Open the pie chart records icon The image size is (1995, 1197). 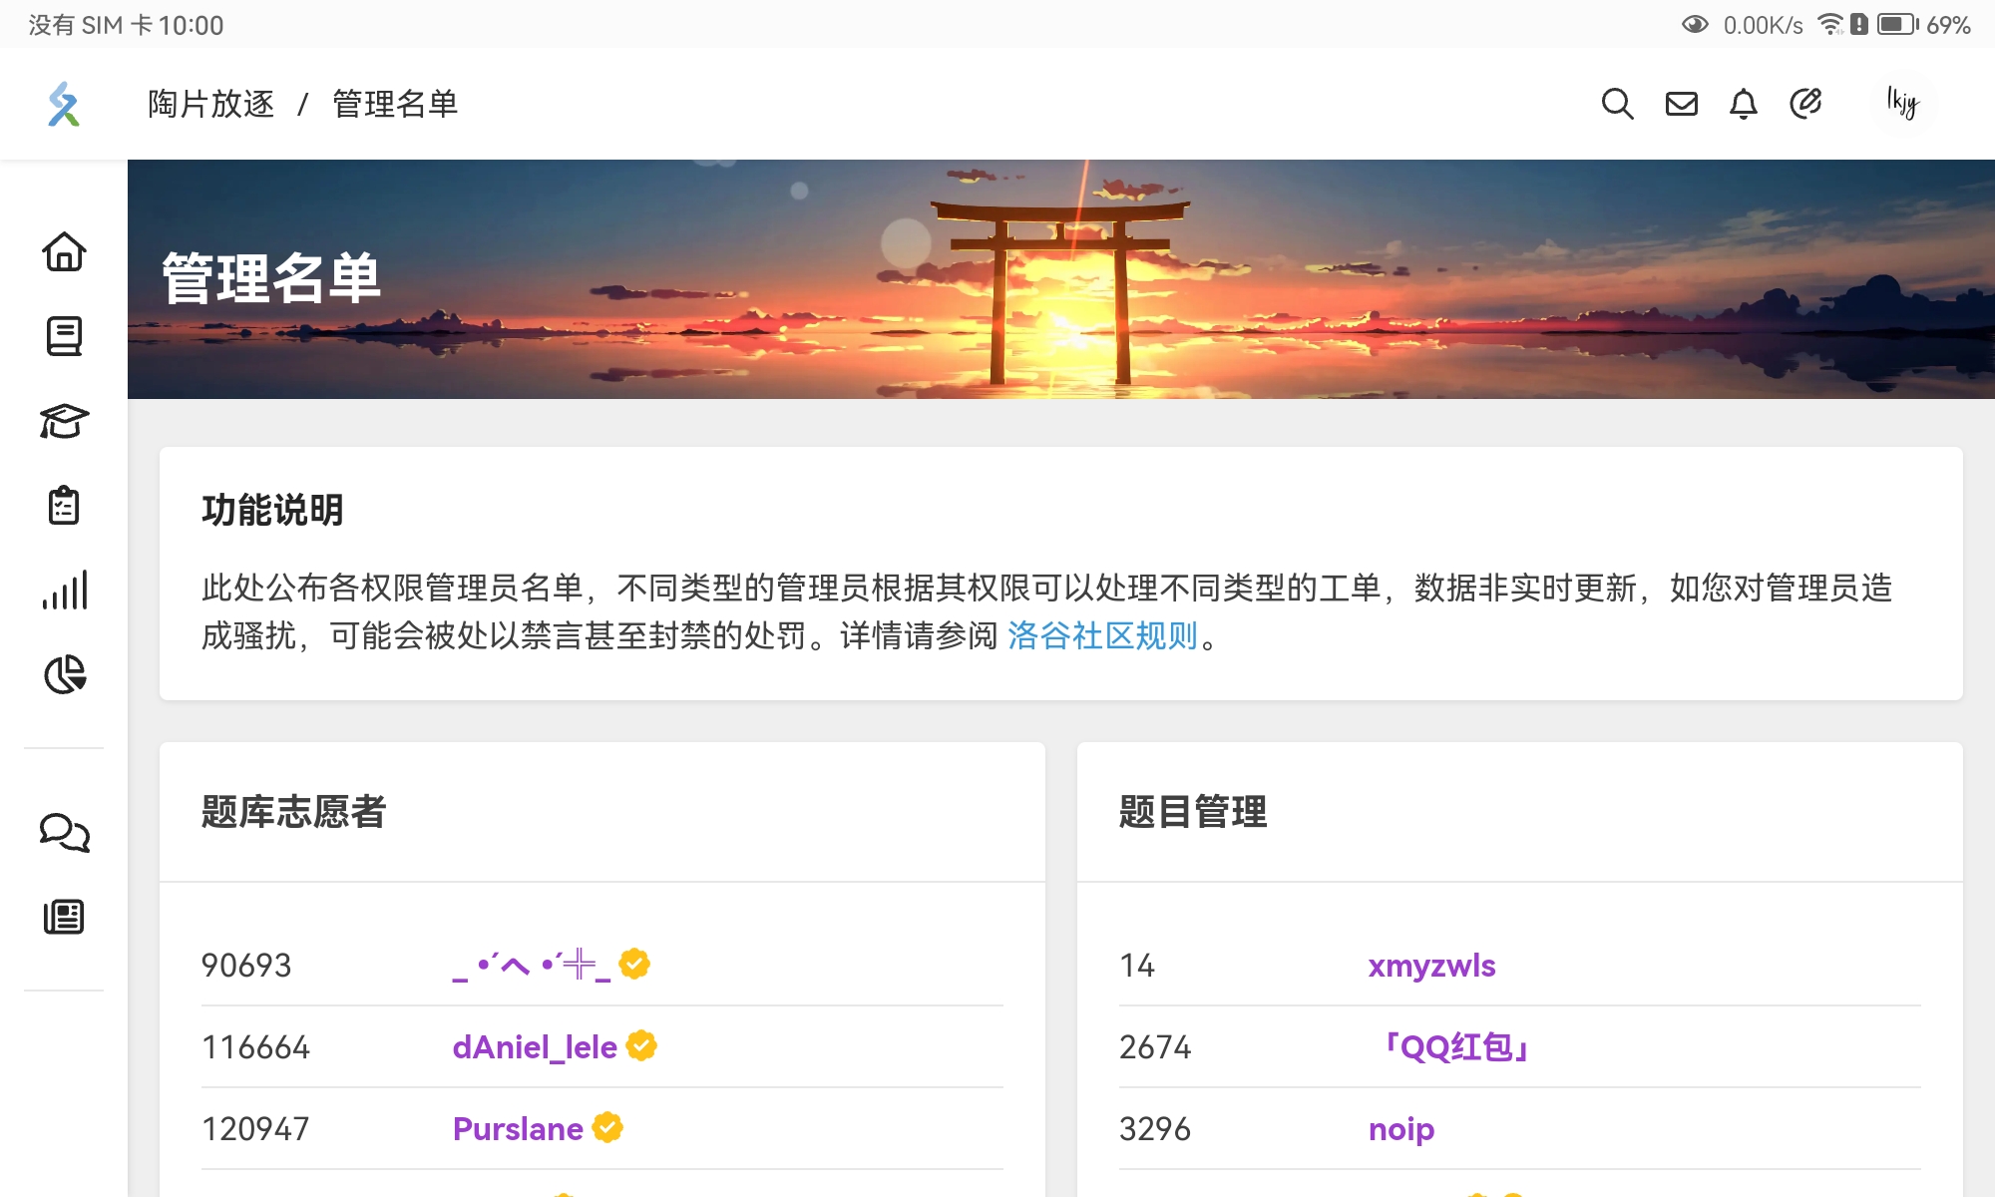coord(64,675)
